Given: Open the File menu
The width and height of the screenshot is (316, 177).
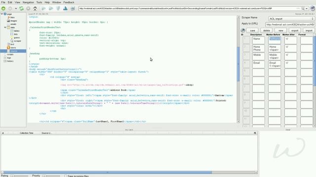Looking at the screenshot, I should coord(3,2).
